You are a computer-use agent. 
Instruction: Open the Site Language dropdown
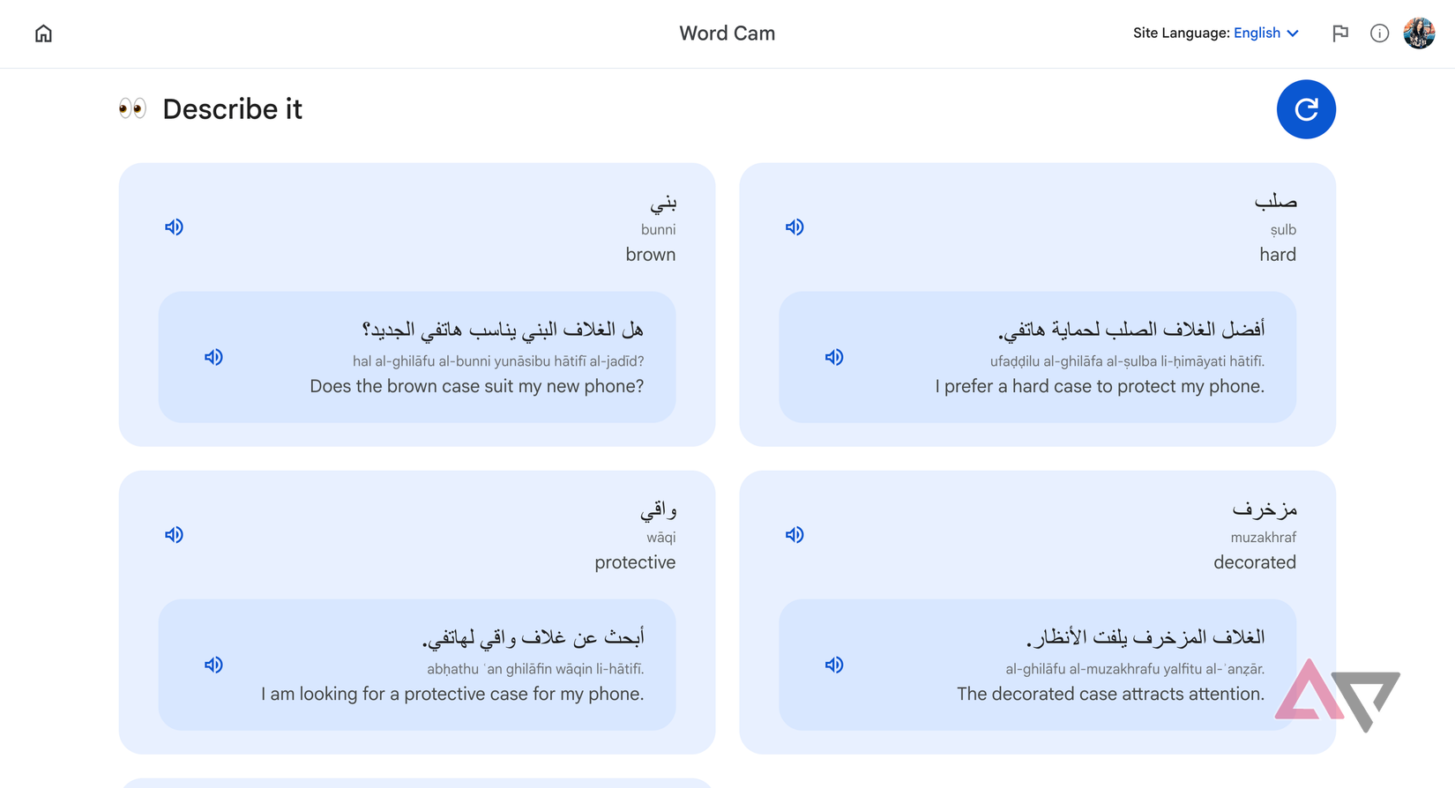pos(1294,33)
